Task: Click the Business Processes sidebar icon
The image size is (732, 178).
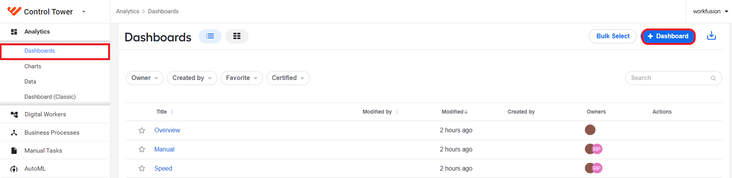Action: point(14,133)
